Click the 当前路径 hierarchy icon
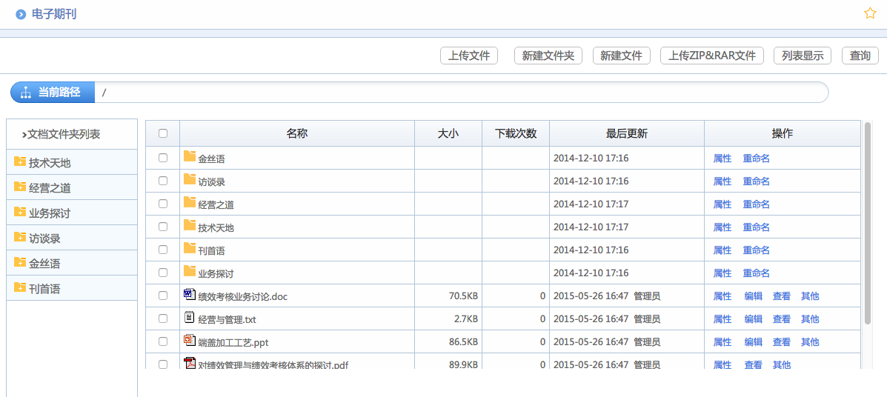 [x=25, y=93]
